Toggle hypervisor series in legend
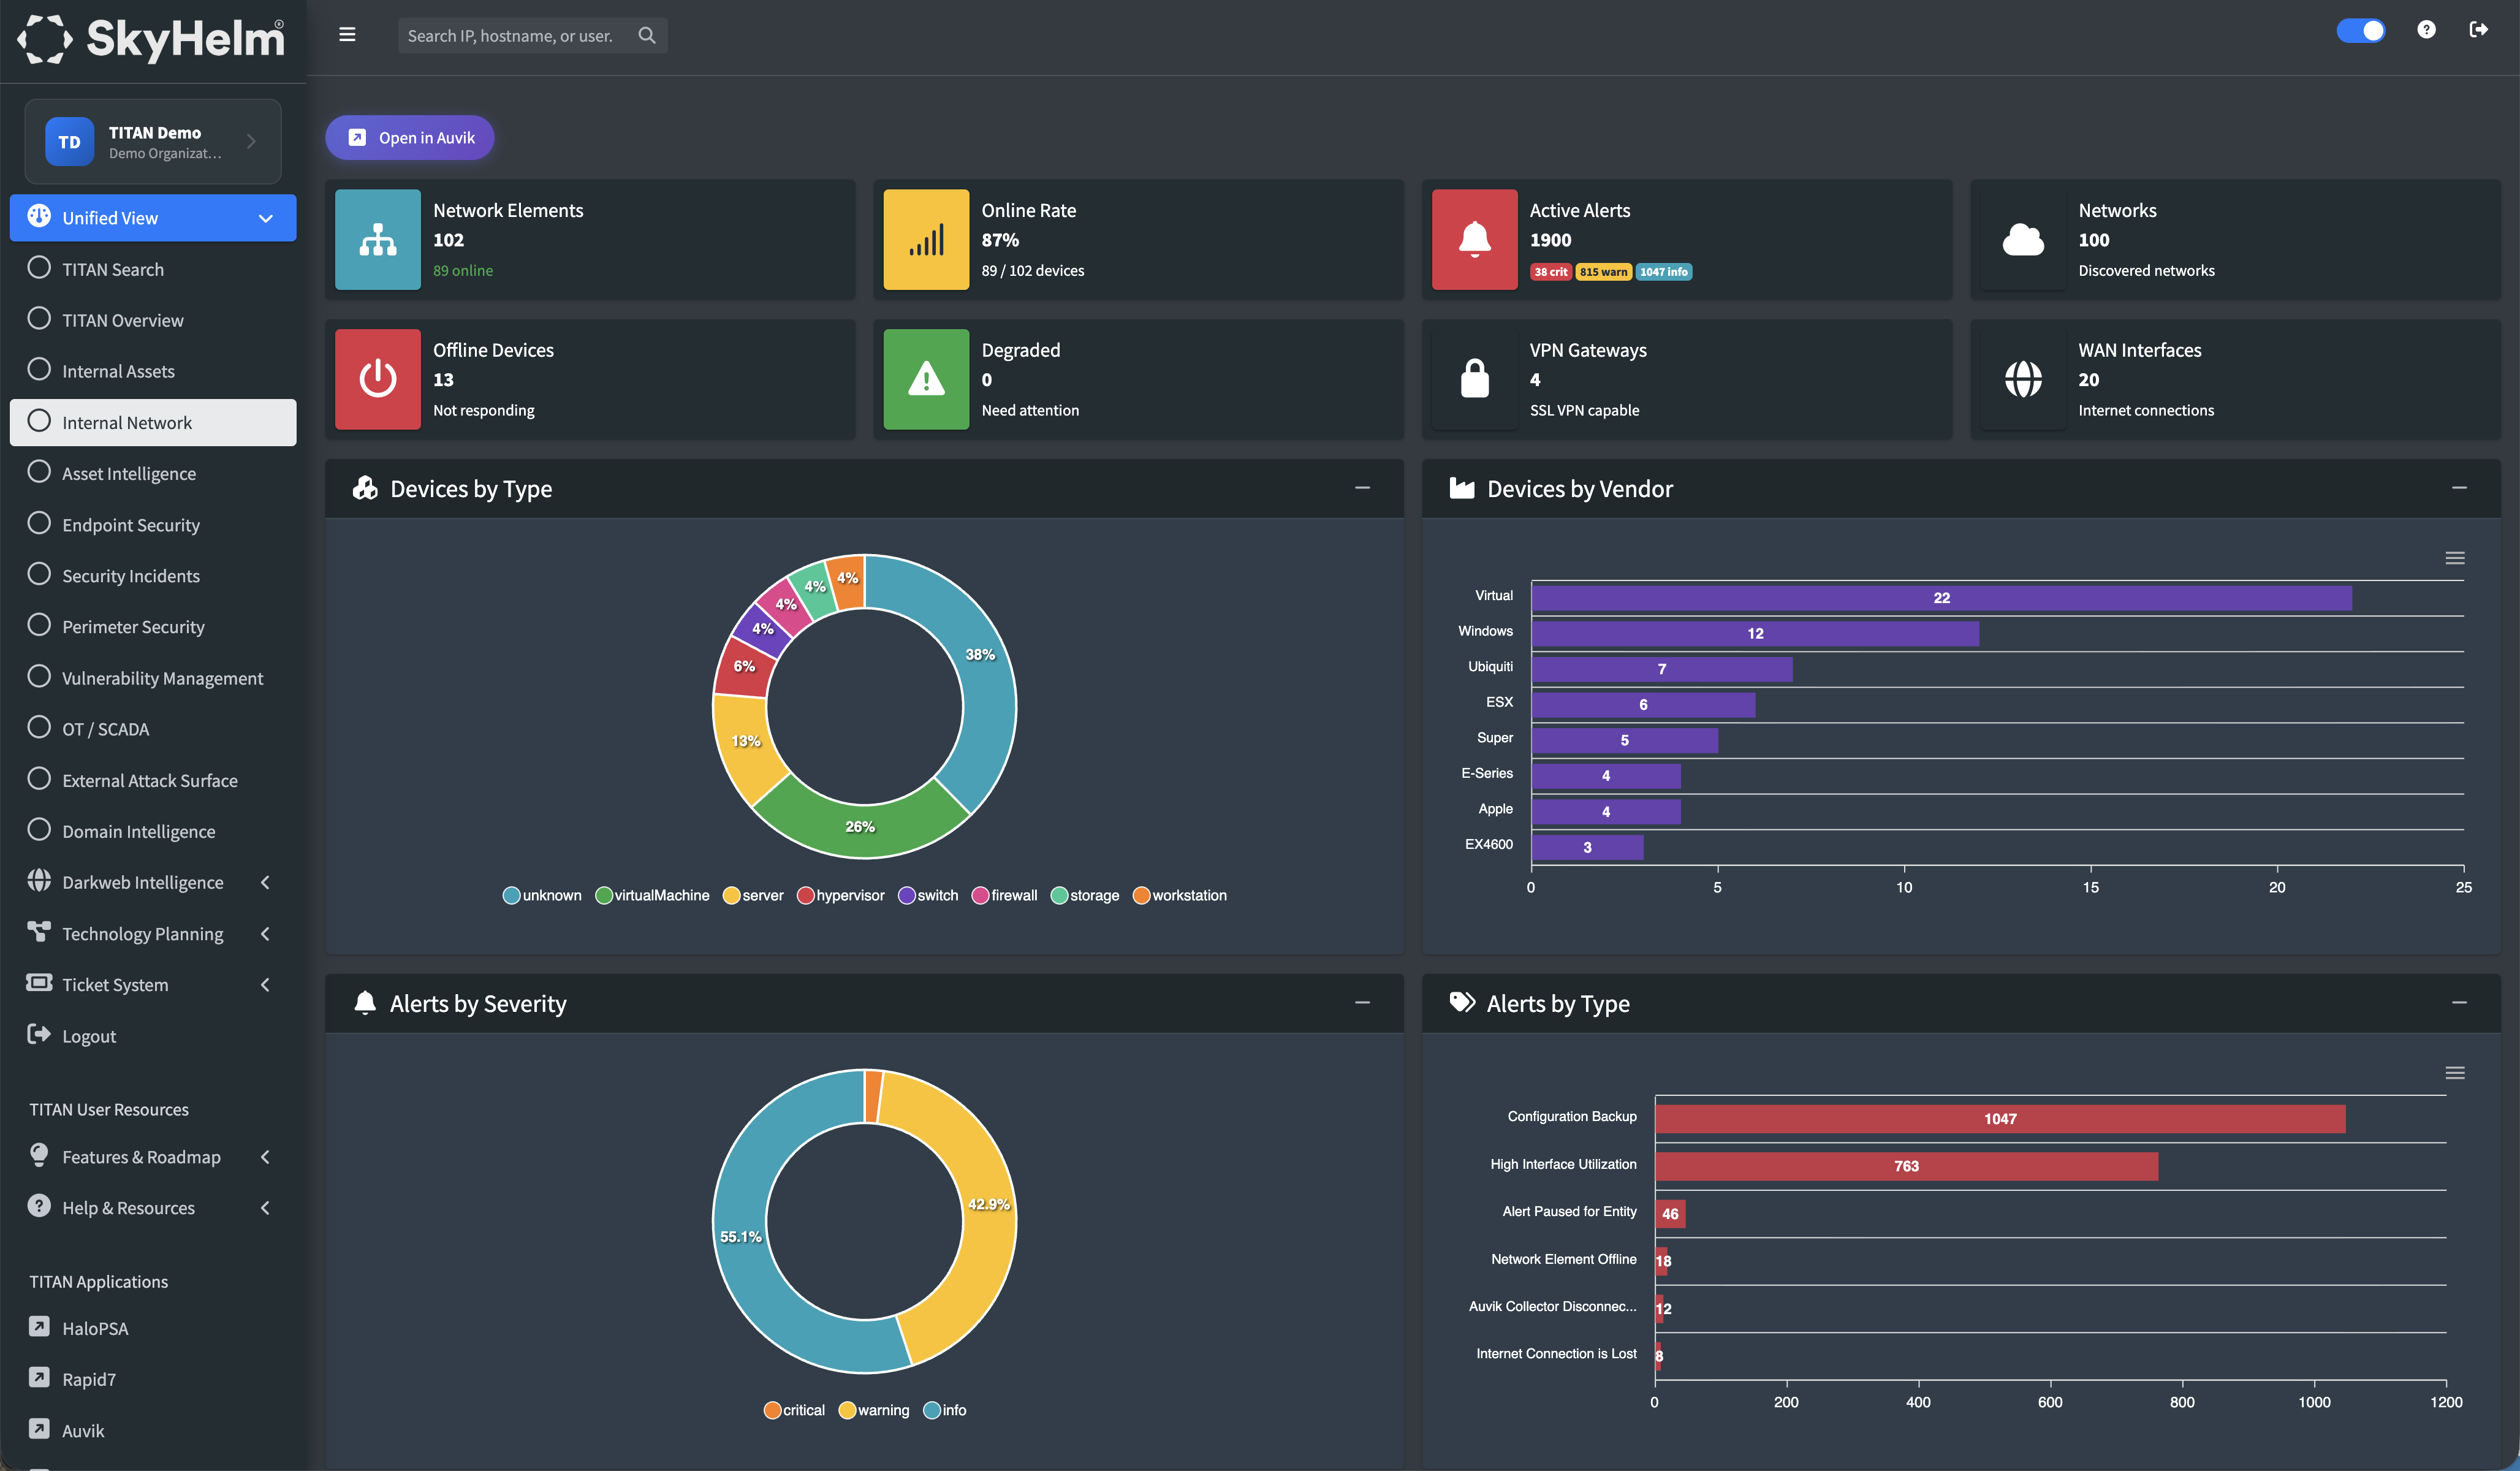The image size is (2520, 1471). (x=840, y=895)
